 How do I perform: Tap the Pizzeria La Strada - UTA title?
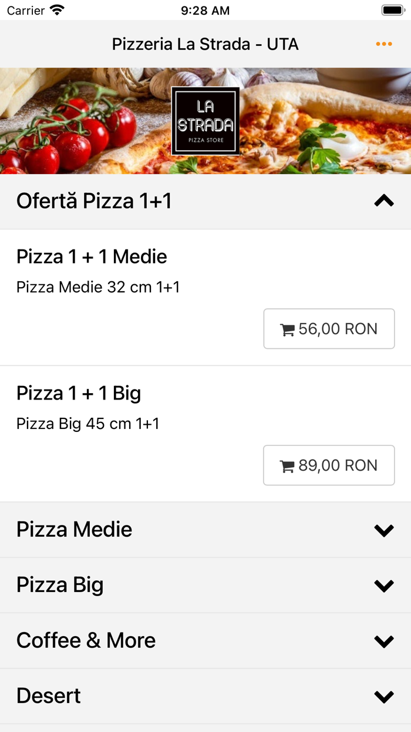[205, 44]
